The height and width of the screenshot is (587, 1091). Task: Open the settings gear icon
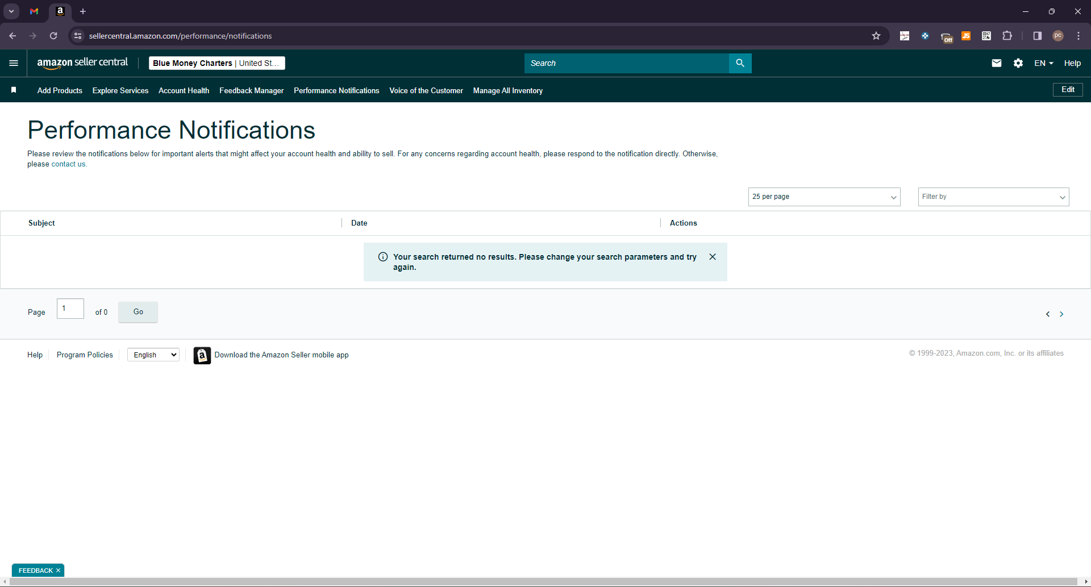coord(1018,63)
